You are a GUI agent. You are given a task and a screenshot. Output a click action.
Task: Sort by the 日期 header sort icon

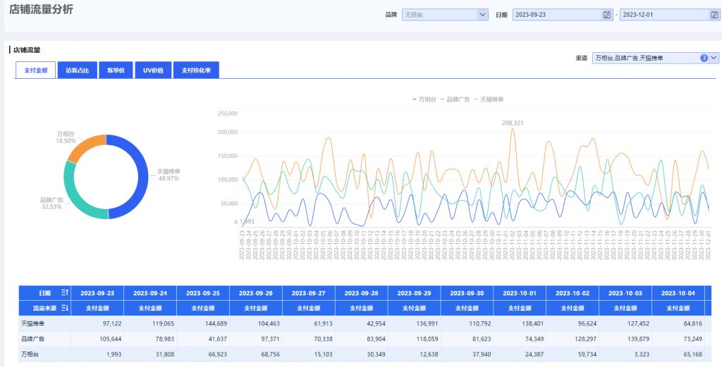(65, 292)
